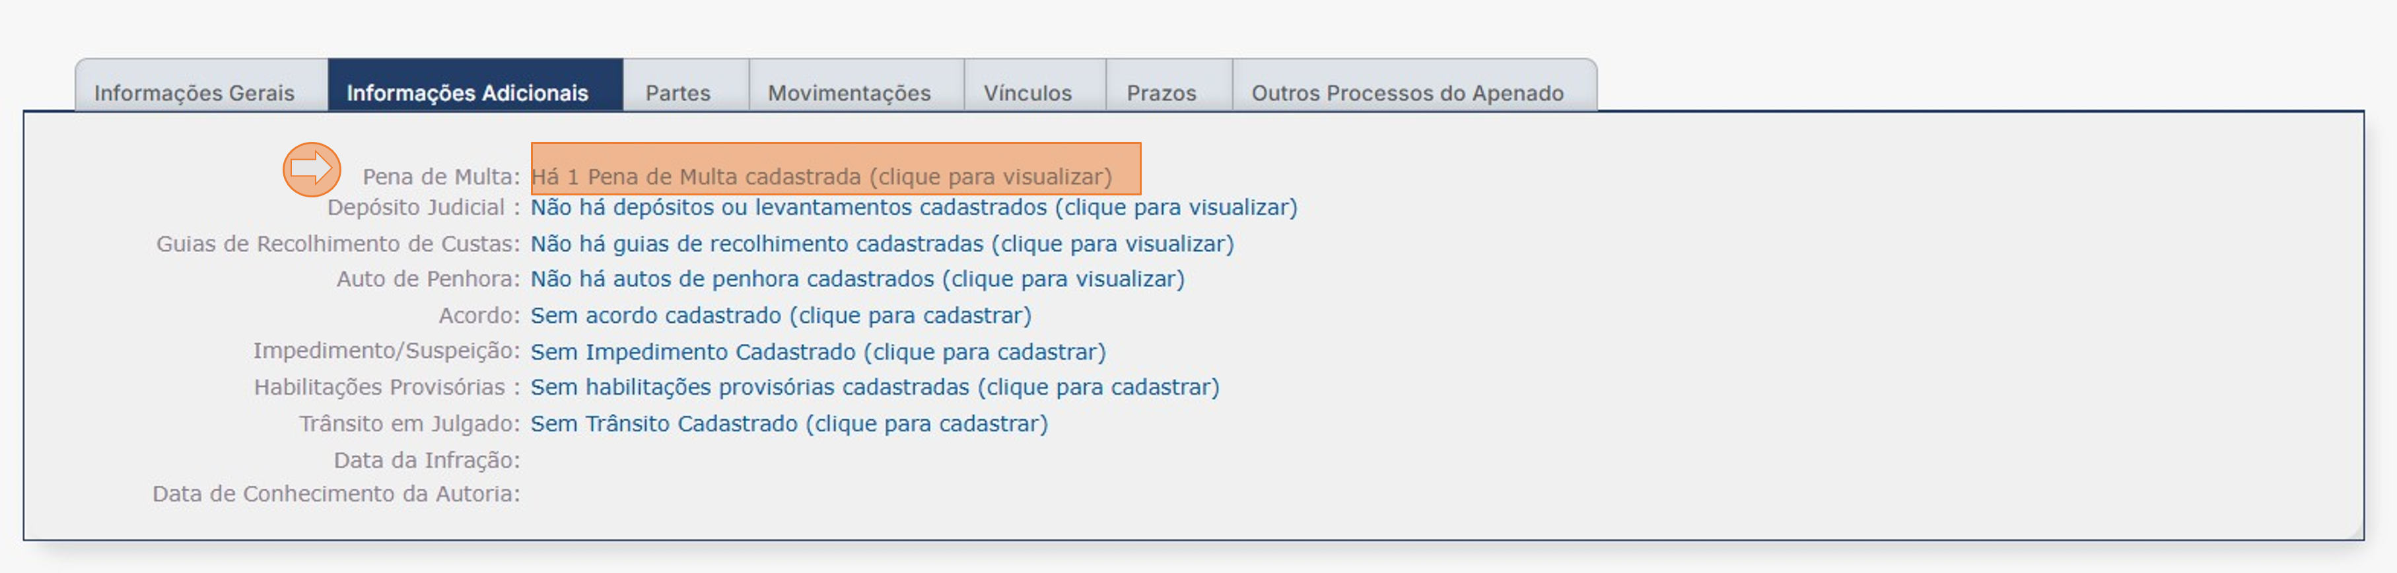This screenshot has width=2397, height=573.
Task: Open the 'Não há guias de recolhimento' link
Action: click(881, 244)
